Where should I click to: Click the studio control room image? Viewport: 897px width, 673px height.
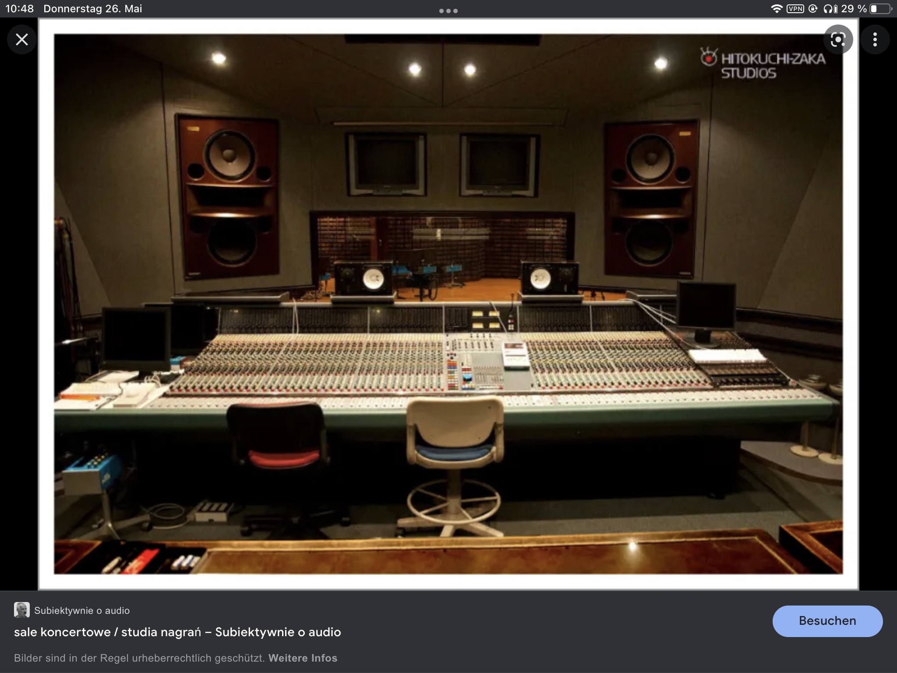448,304
